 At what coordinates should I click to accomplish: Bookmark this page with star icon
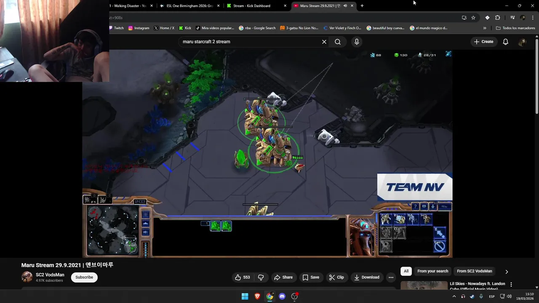click(x=473, y=18)
